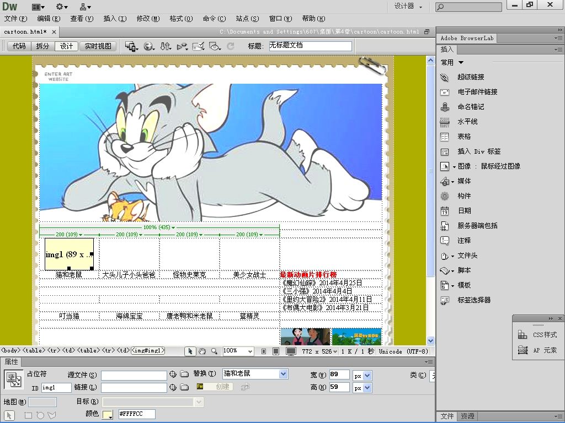Open the Site management dropdown in title bar
Screen dimensions: 565x423
(x=85, y=7)
